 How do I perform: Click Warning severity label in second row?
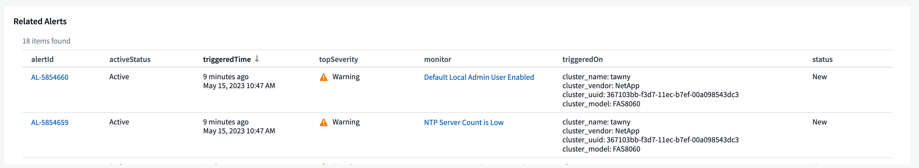coord(346,122)
